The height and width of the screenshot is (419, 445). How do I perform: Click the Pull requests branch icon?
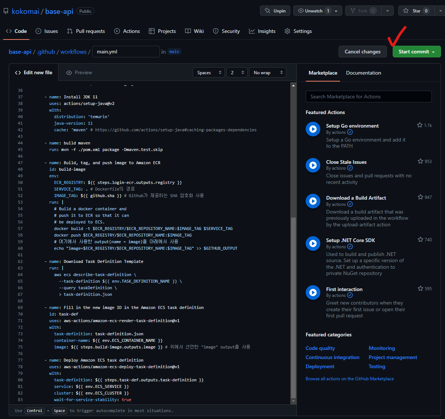70,31
